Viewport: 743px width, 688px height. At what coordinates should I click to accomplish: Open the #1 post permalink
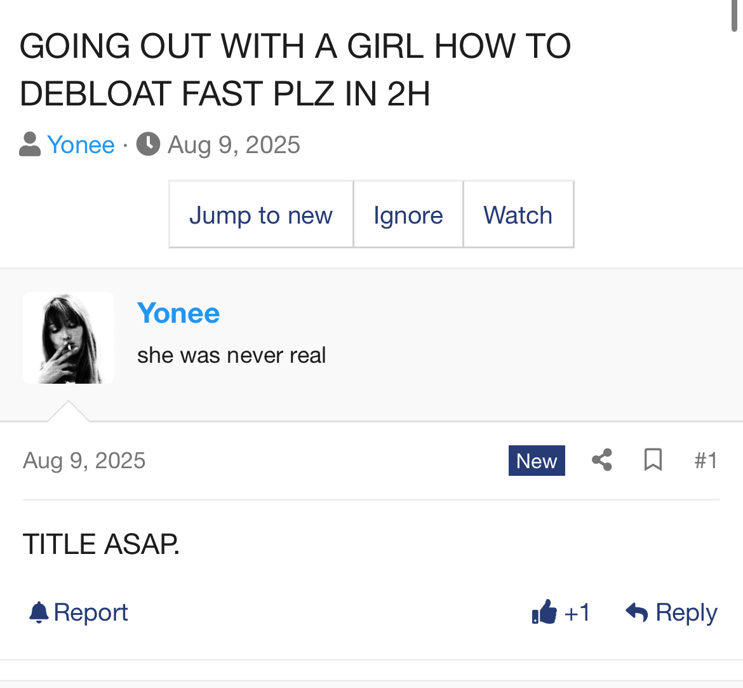[x=706, y=461]
